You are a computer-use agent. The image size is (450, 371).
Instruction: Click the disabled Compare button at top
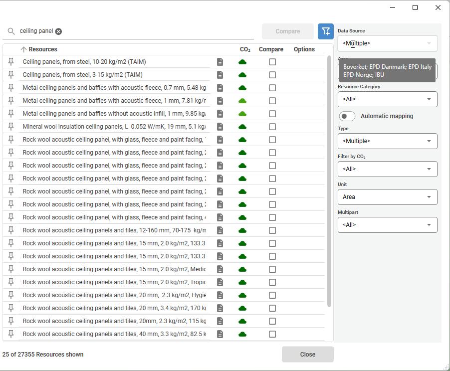click(288, 31)
